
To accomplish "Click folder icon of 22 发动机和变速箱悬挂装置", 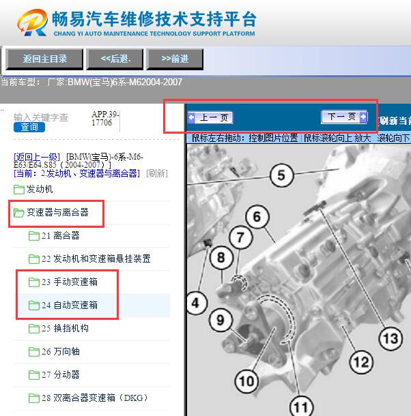I will (34, 258).
